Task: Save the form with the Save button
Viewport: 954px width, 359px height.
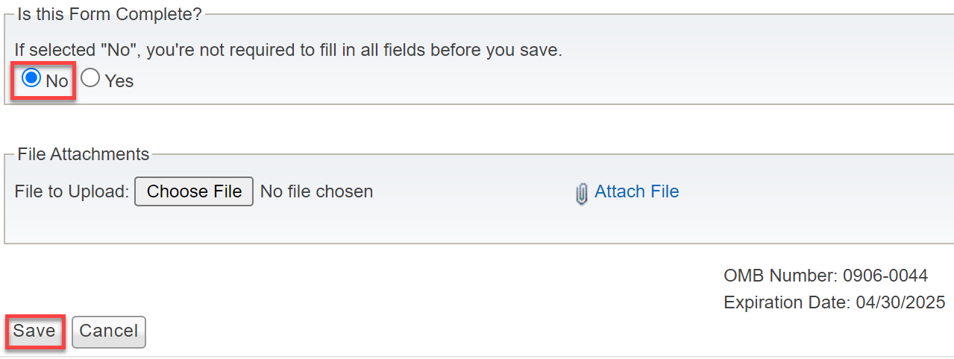Action: pos(34,331)
